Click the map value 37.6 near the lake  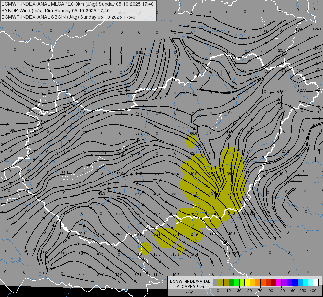click(x=65, y=173)
